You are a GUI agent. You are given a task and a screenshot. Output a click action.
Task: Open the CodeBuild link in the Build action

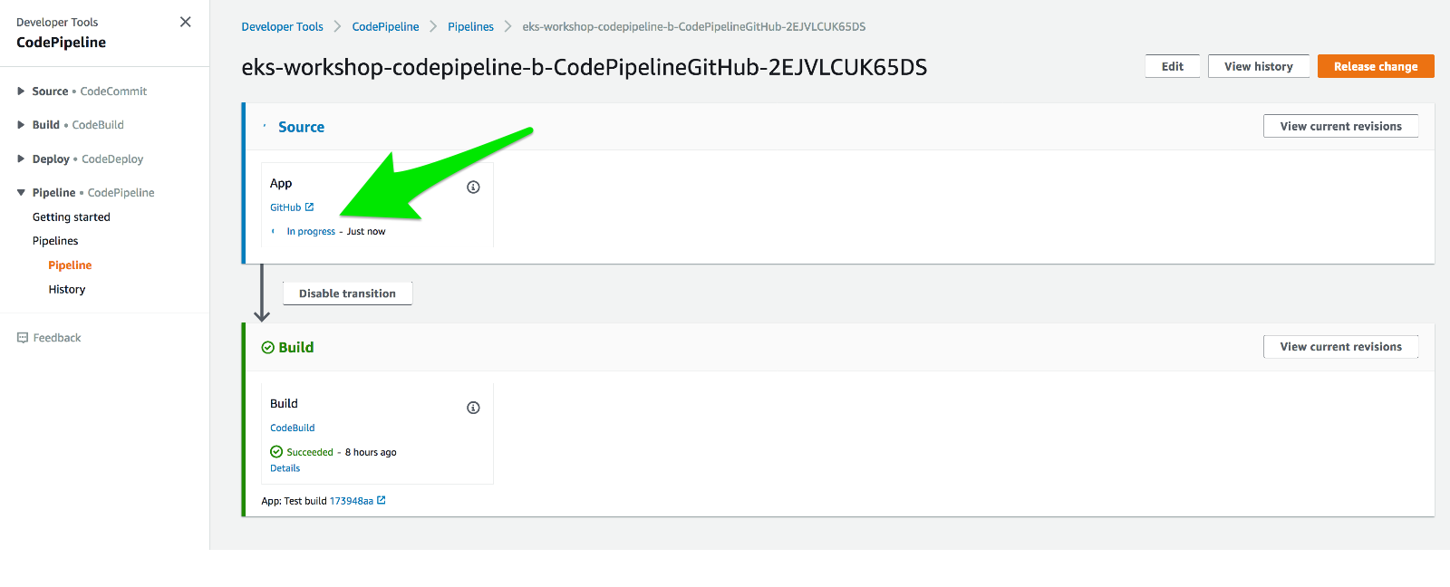pyautogui.click(x=292, y=427)
